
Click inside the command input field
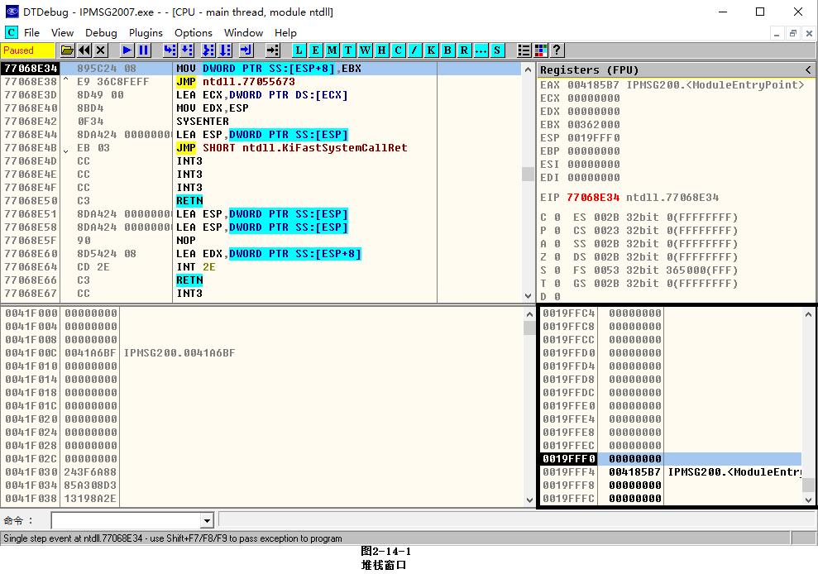[x=126, y=520]
